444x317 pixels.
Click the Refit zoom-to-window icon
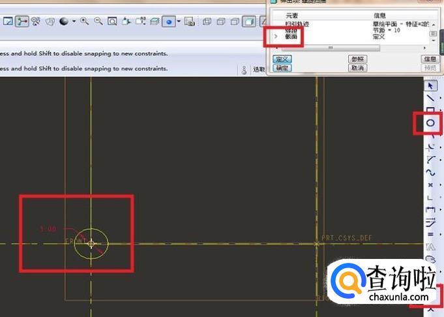click(112, 22)
